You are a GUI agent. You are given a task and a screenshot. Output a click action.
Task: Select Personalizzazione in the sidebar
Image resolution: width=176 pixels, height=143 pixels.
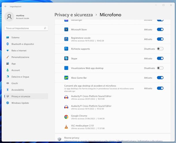coord(26,57)
